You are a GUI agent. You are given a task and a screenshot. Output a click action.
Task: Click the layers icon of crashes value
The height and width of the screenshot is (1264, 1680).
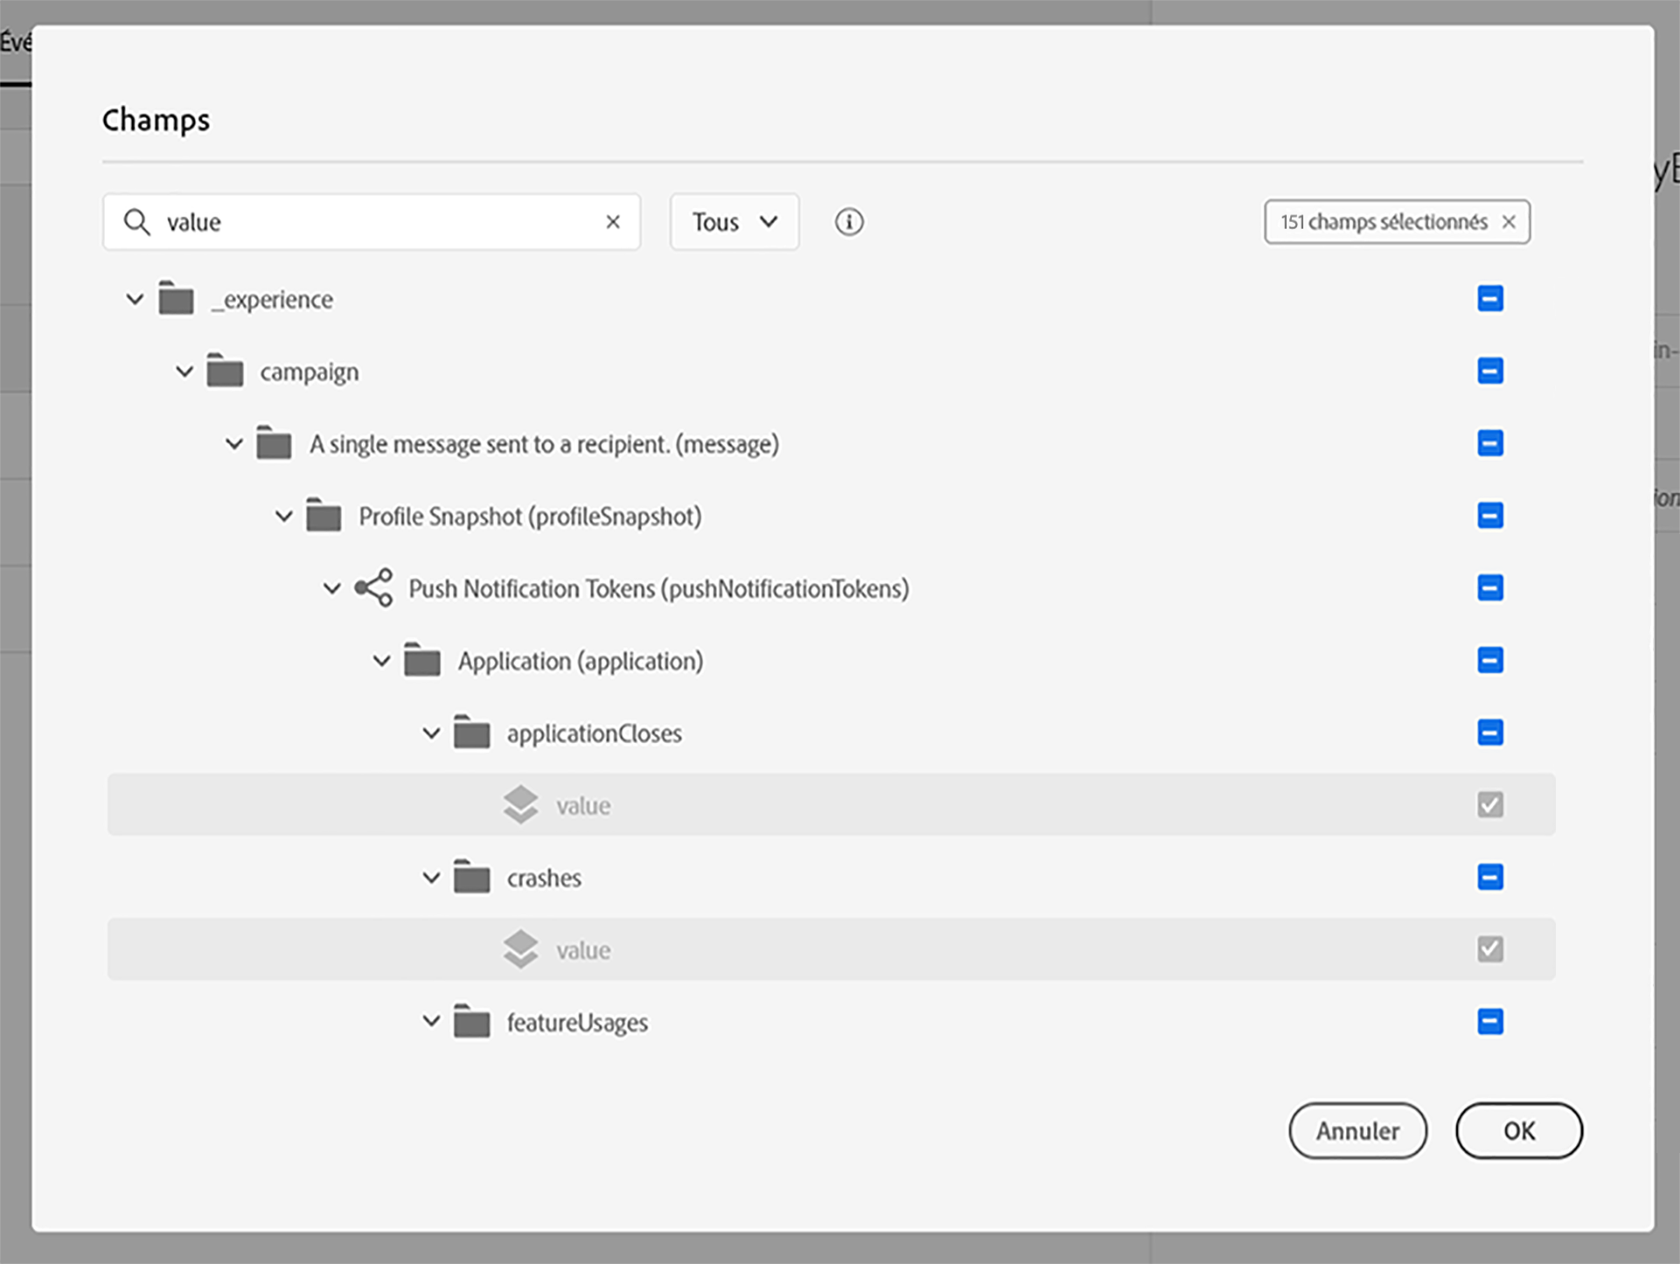click(521, 949)
